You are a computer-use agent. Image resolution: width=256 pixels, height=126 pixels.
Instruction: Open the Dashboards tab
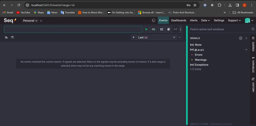click(179, 20)
